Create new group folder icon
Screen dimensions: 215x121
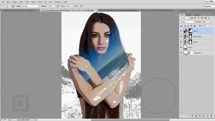click(x=204, y=116)
